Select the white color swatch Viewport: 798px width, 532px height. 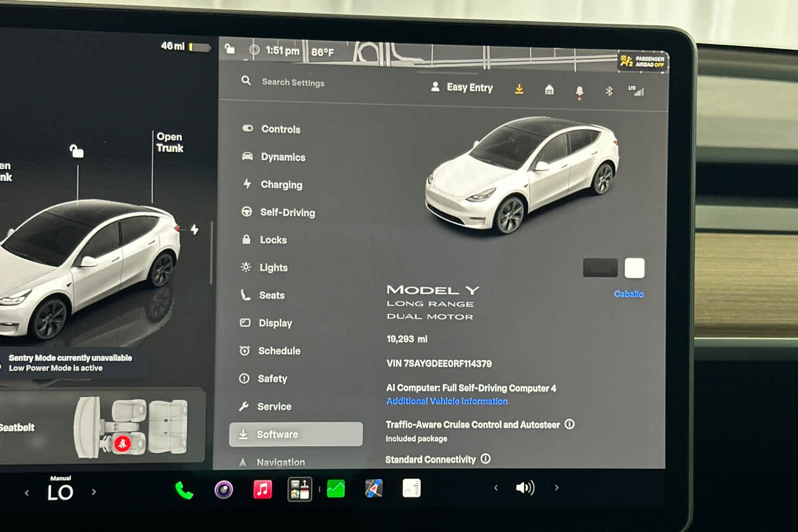tap(634, 268)
